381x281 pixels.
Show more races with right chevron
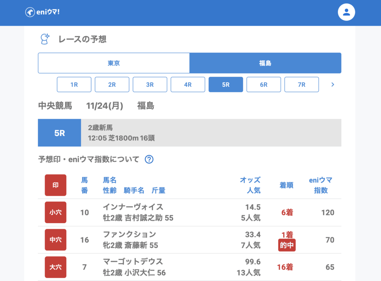point(333,85)
